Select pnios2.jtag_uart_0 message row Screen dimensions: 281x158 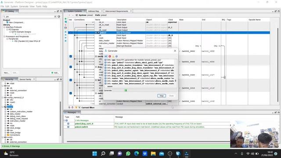pyautogui.click(x=147, y=124)
